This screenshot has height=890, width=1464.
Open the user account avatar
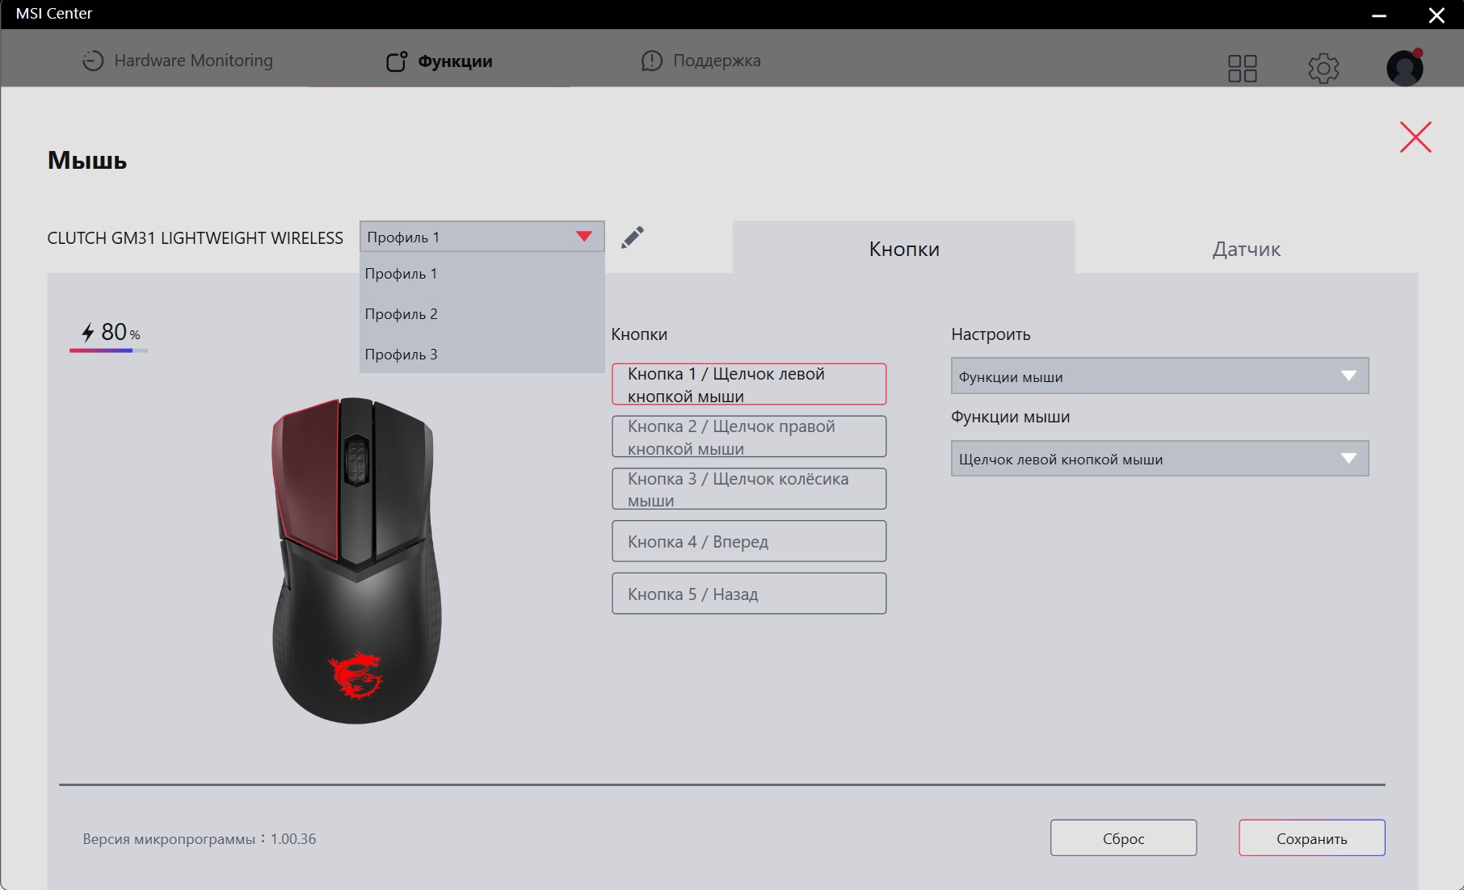point(1405,68)
